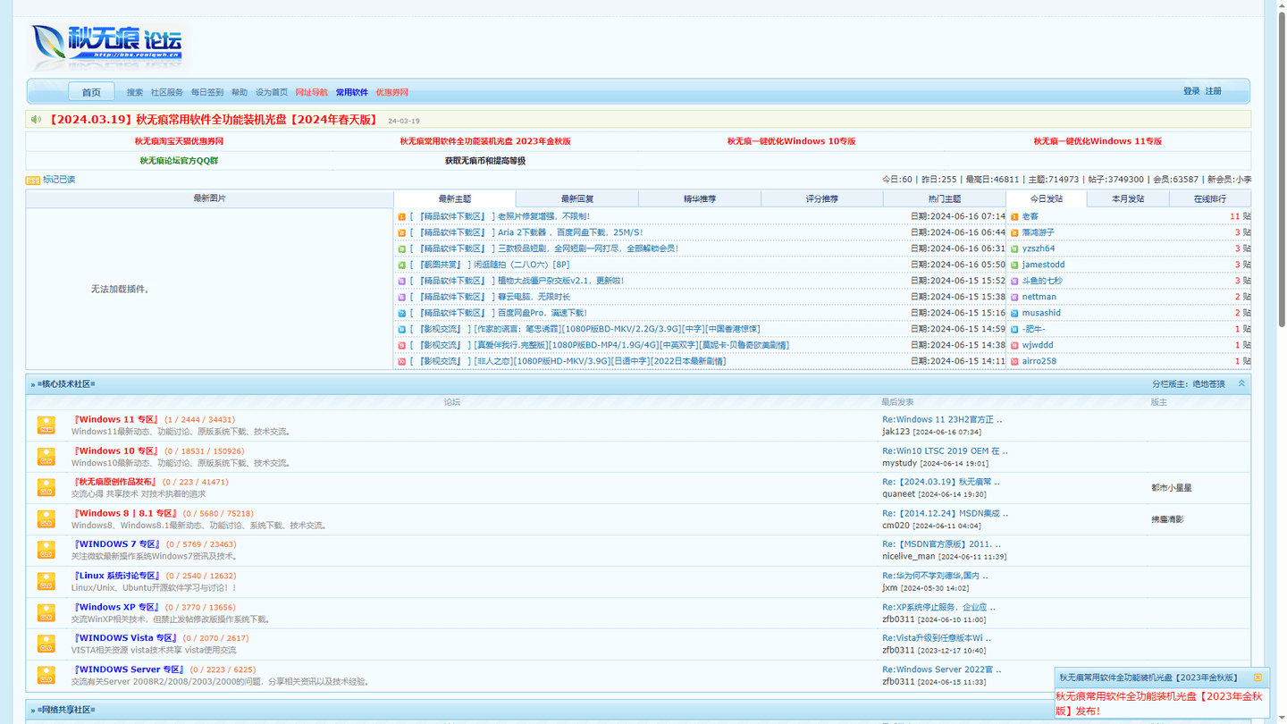Open the 2024年春天版 announcement headline

(213, 120)
